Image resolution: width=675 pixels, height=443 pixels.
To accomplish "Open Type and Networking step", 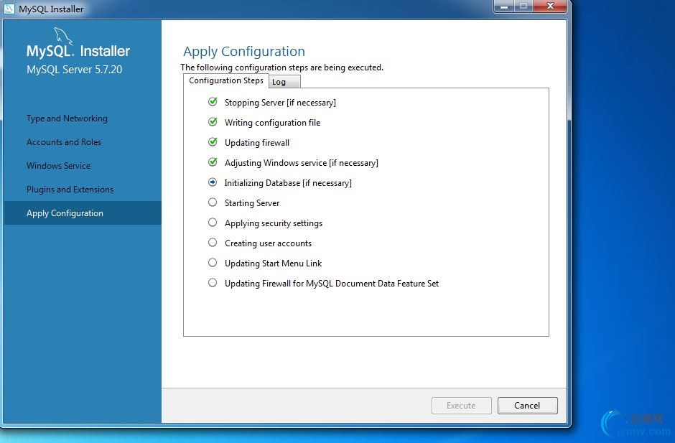I will pos(67,118).
